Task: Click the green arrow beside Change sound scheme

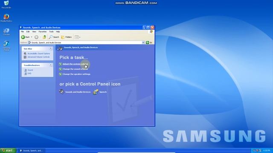Action: pyautogui.click(x=60, y=69)
